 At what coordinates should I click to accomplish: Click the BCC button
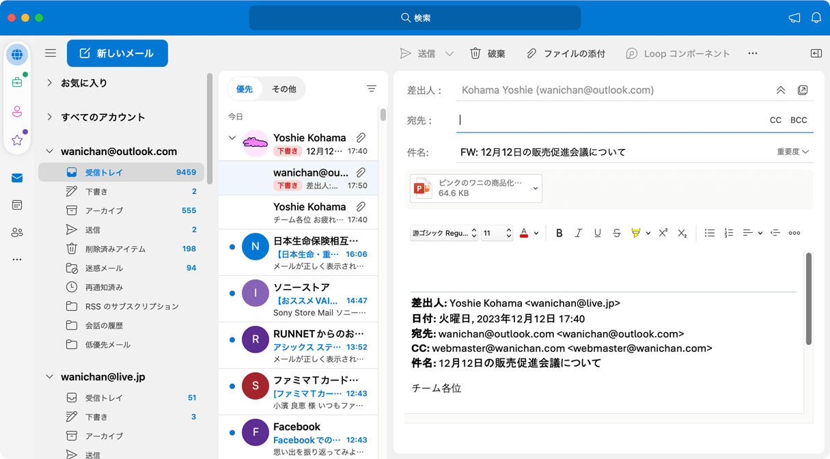point(799,120)
